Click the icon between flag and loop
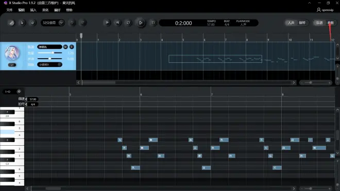340x191 pixels. click(118, 23)
